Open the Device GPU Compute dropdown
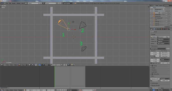The height and width of the screenshot is (91, 172). pyautogui.click(x=163, y=44)
